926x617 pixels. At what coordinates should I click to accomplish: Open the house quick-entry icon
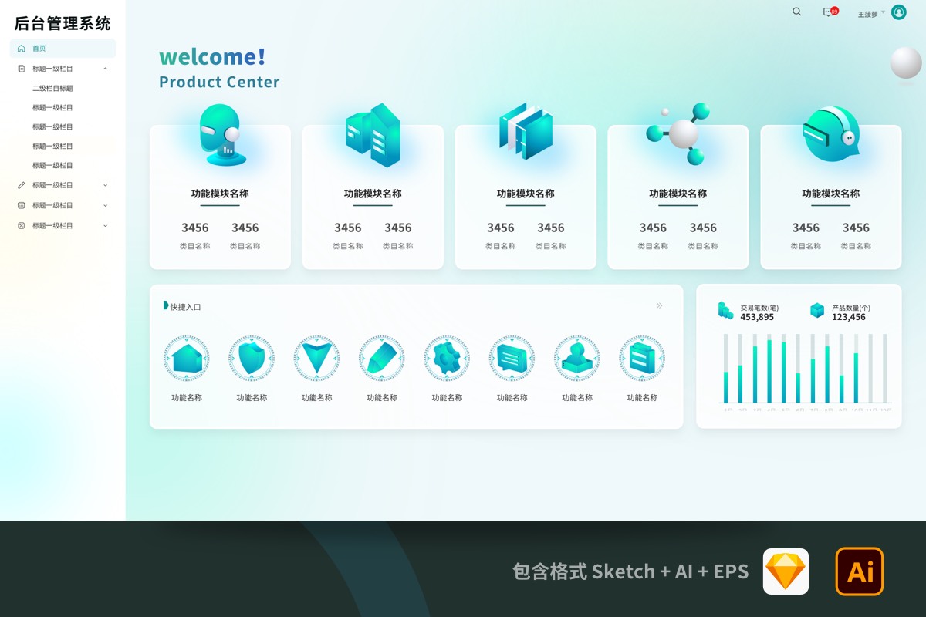[187, 359]
